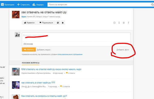Click Оля @_@ question avatar
The height and width of the screenshot is (99, 154).
[x=16, y=85]
